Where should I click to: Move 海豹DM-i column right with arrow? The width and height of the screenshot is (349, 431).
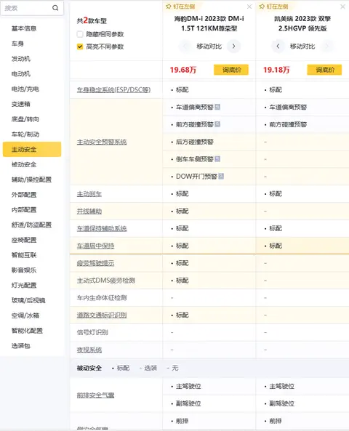[234, 47]
